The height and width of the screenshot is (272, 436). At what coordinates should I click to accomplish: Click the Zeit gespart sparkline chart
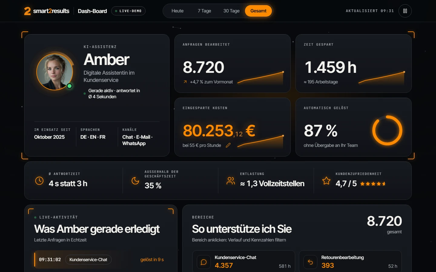pyautogui.click(x=381, y=78)
